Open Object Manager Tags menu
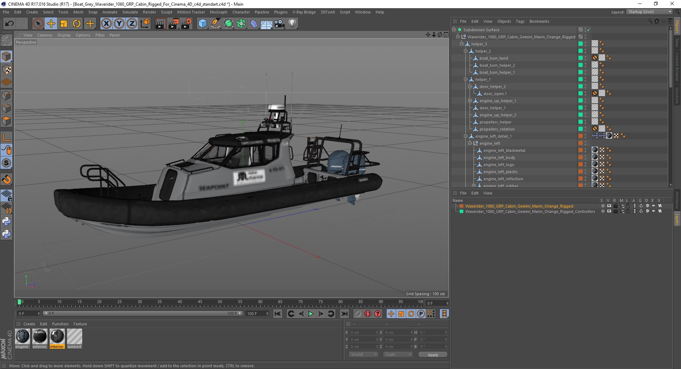 tap(520, 21)
